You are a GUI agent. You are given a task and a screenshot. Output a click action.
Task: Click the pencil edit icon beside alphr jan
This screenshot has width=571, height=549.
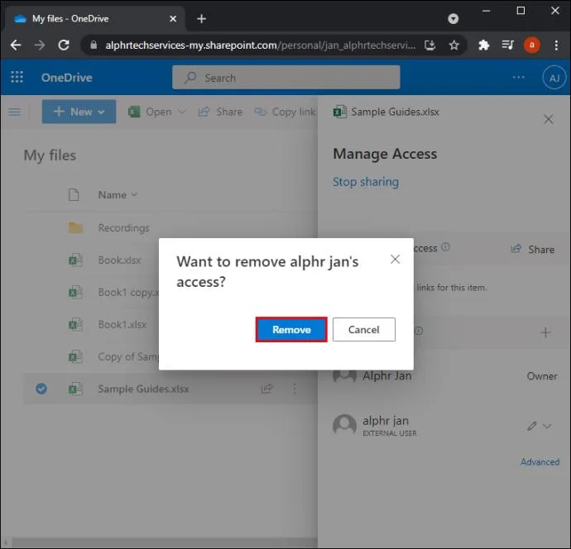tap(531, 426)
